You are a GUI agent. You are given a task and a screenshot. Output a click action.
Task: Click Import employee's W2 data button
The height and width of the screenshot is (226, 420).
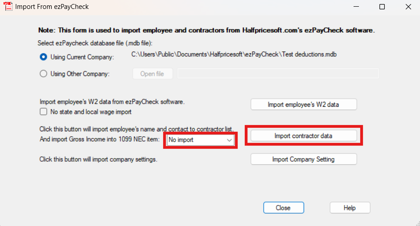[304, 105]
